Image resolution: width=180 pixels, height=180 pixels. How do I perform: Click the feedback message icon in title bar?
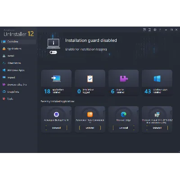144,30
